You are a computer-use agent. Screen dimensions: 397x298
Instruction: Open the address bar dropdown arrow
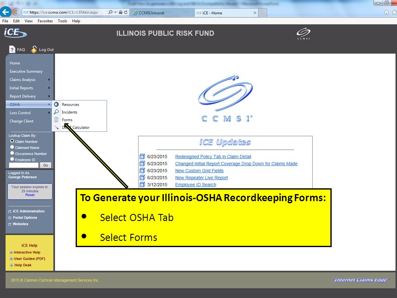pyautogui.click(x=115, y=12)
